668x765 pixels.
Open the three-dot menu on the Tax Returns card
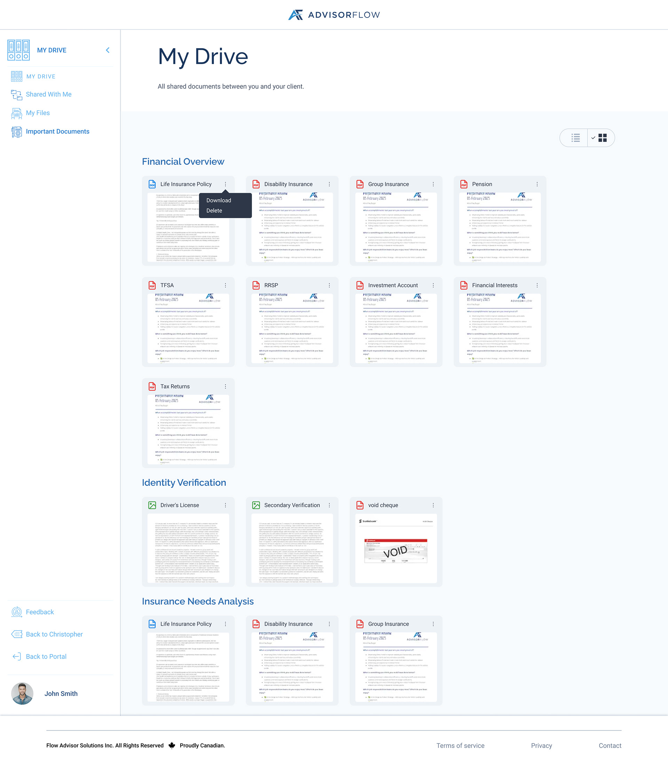225,387
